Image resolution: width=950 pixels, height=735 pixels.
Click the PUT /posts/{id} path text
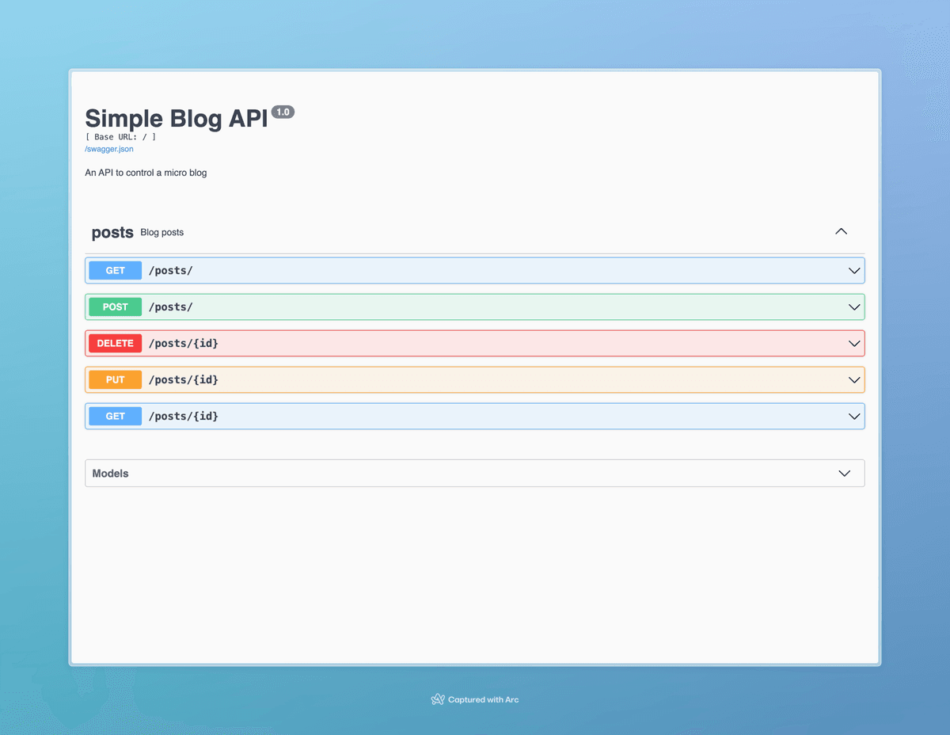coord(184,380)
